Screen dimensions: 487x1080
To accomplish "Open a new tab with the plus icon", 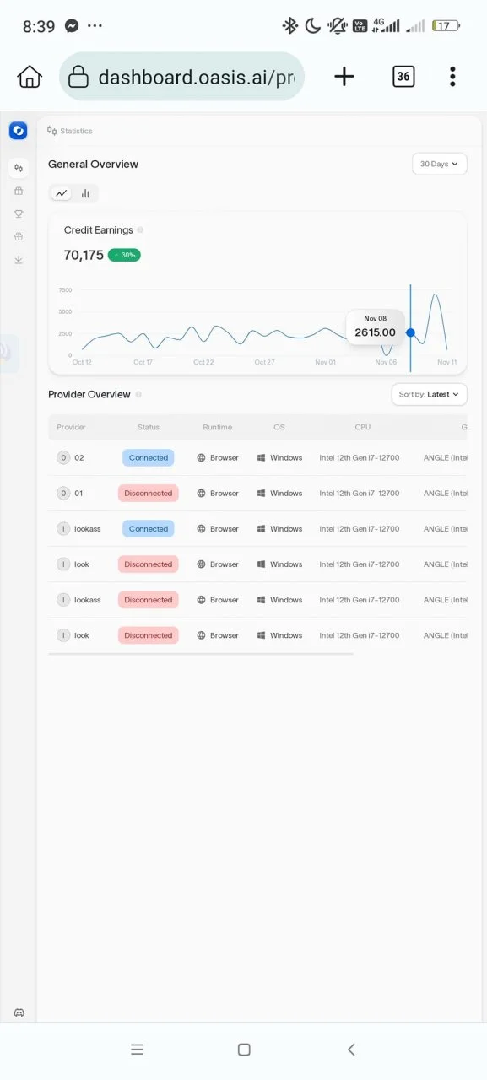I will [344, 77].
